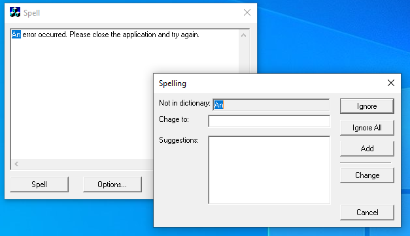Click the Spelling dialog title
Image resolution: width=410 pixels, height=236 pixels.
tap(173, 83)
